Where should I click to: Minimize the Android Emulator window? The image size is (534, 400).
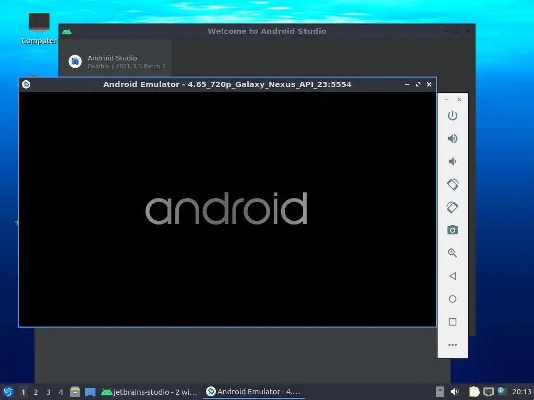tap(407, 84)
